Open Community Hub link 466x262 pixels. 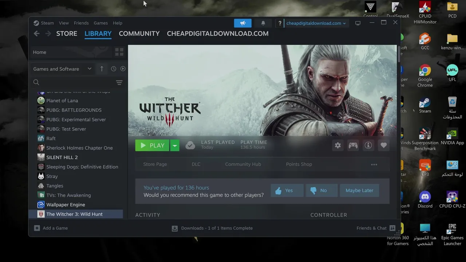click(243, 164)
